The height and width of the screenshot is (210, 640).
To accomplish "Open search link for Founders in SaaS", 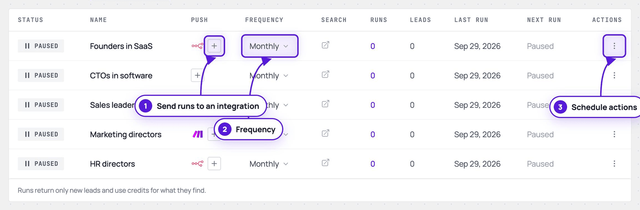I will coord(325,45).
